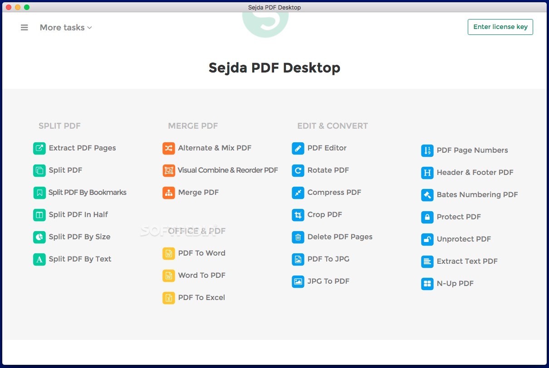Select the Split PDF By Size link
Image resolution: width=549 pixels, height=368 pixels.
[79, 237]
